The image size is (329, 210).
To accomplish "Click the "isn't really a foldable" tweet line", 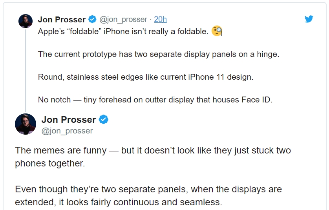I will click(x=123, y=32).
